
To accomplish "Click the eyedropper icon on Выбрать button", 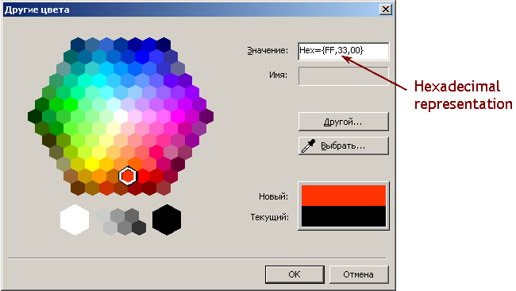I will click(308, 146).
